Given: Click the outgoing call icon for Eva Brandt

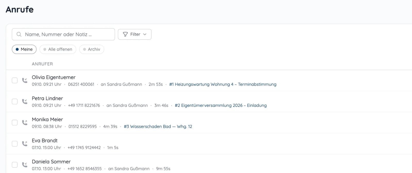Looking at the screenshot, I should click(x=25, y=144).
